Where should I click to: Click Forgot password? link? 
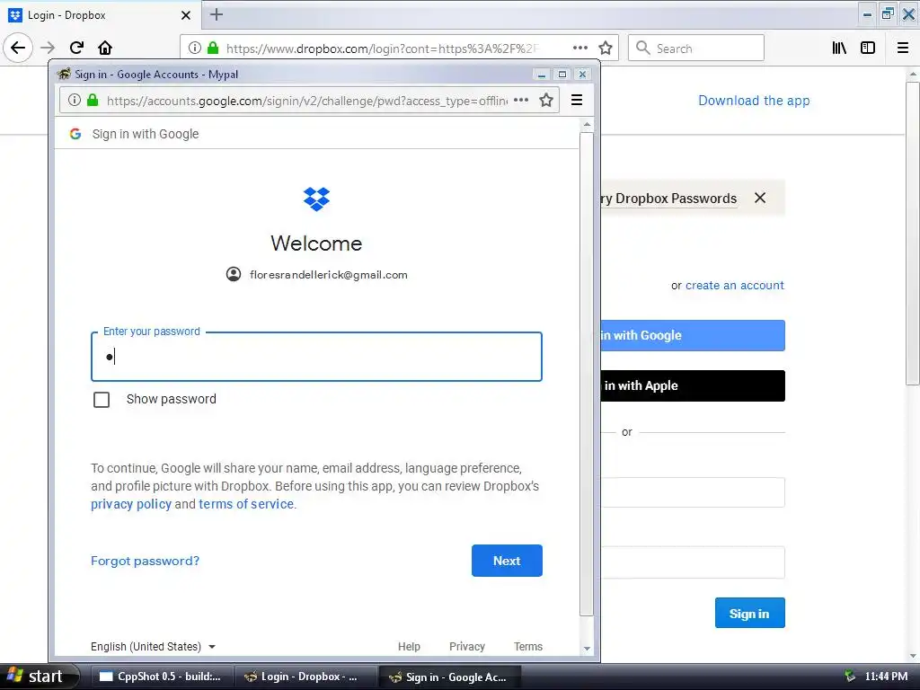tap(145, 561)
